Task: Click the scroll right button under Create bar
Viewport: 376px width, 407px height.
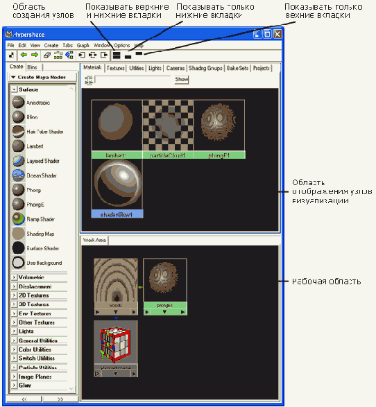Action: [60, 399]
